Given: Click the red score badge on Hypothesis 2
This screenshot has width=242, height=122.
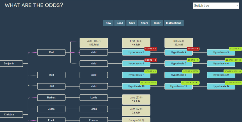Looking at the screenshot, I should pyautogui.click(x=193, y=49).
